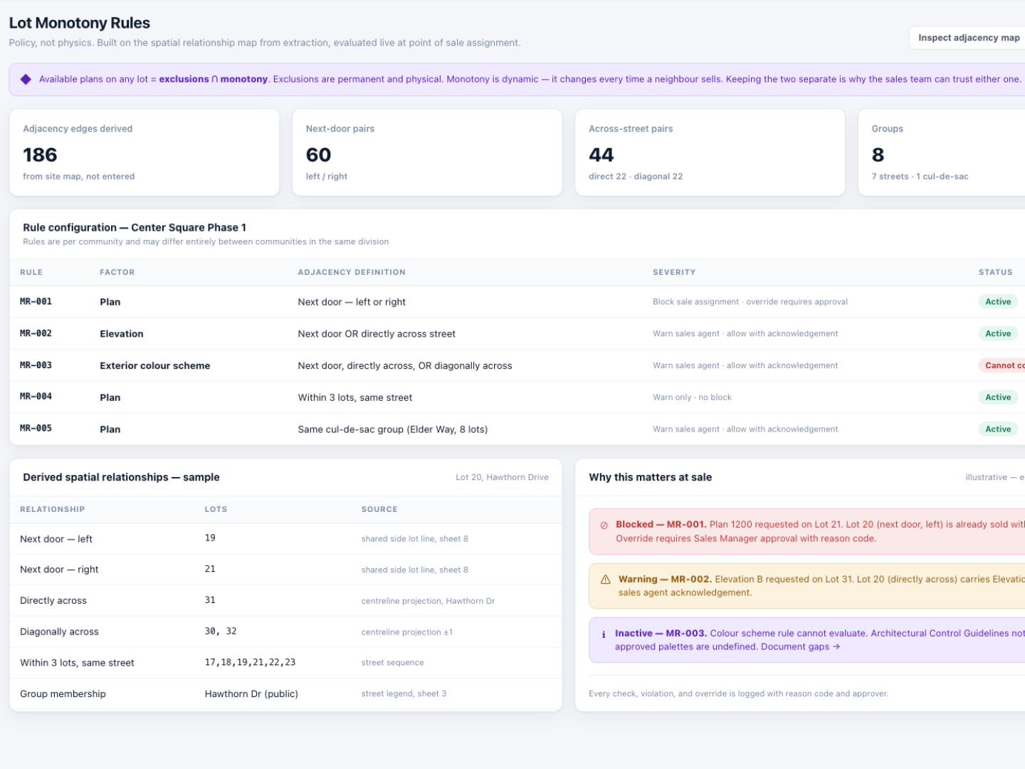Image resolution: width=1025 pixels, height=769 pixels.
Task: Click the 'Rule configuration — Center Square Phase 1' heading
Action: coord(135,228)
